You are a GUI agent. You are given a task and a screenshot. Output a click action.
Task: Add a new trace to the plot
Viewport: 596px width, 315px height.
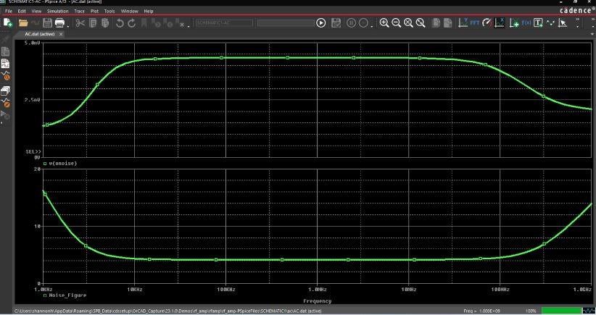pos(514,23)
